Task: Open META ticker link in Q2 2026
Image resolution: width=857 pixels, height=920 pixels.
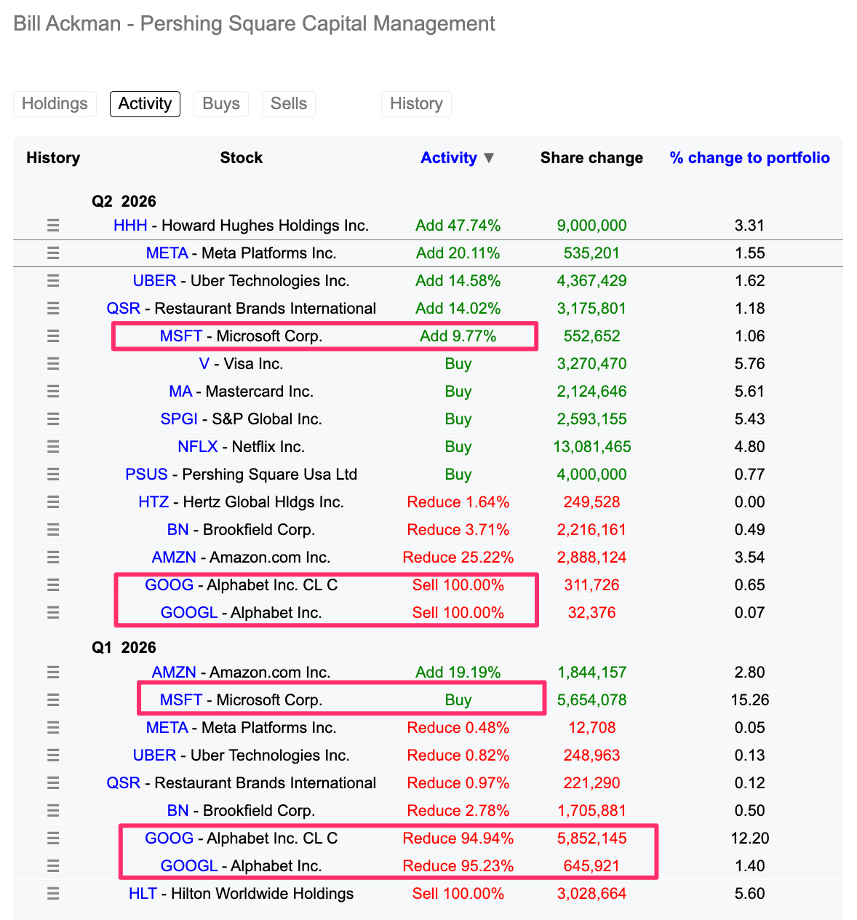Action: (167, 253)
